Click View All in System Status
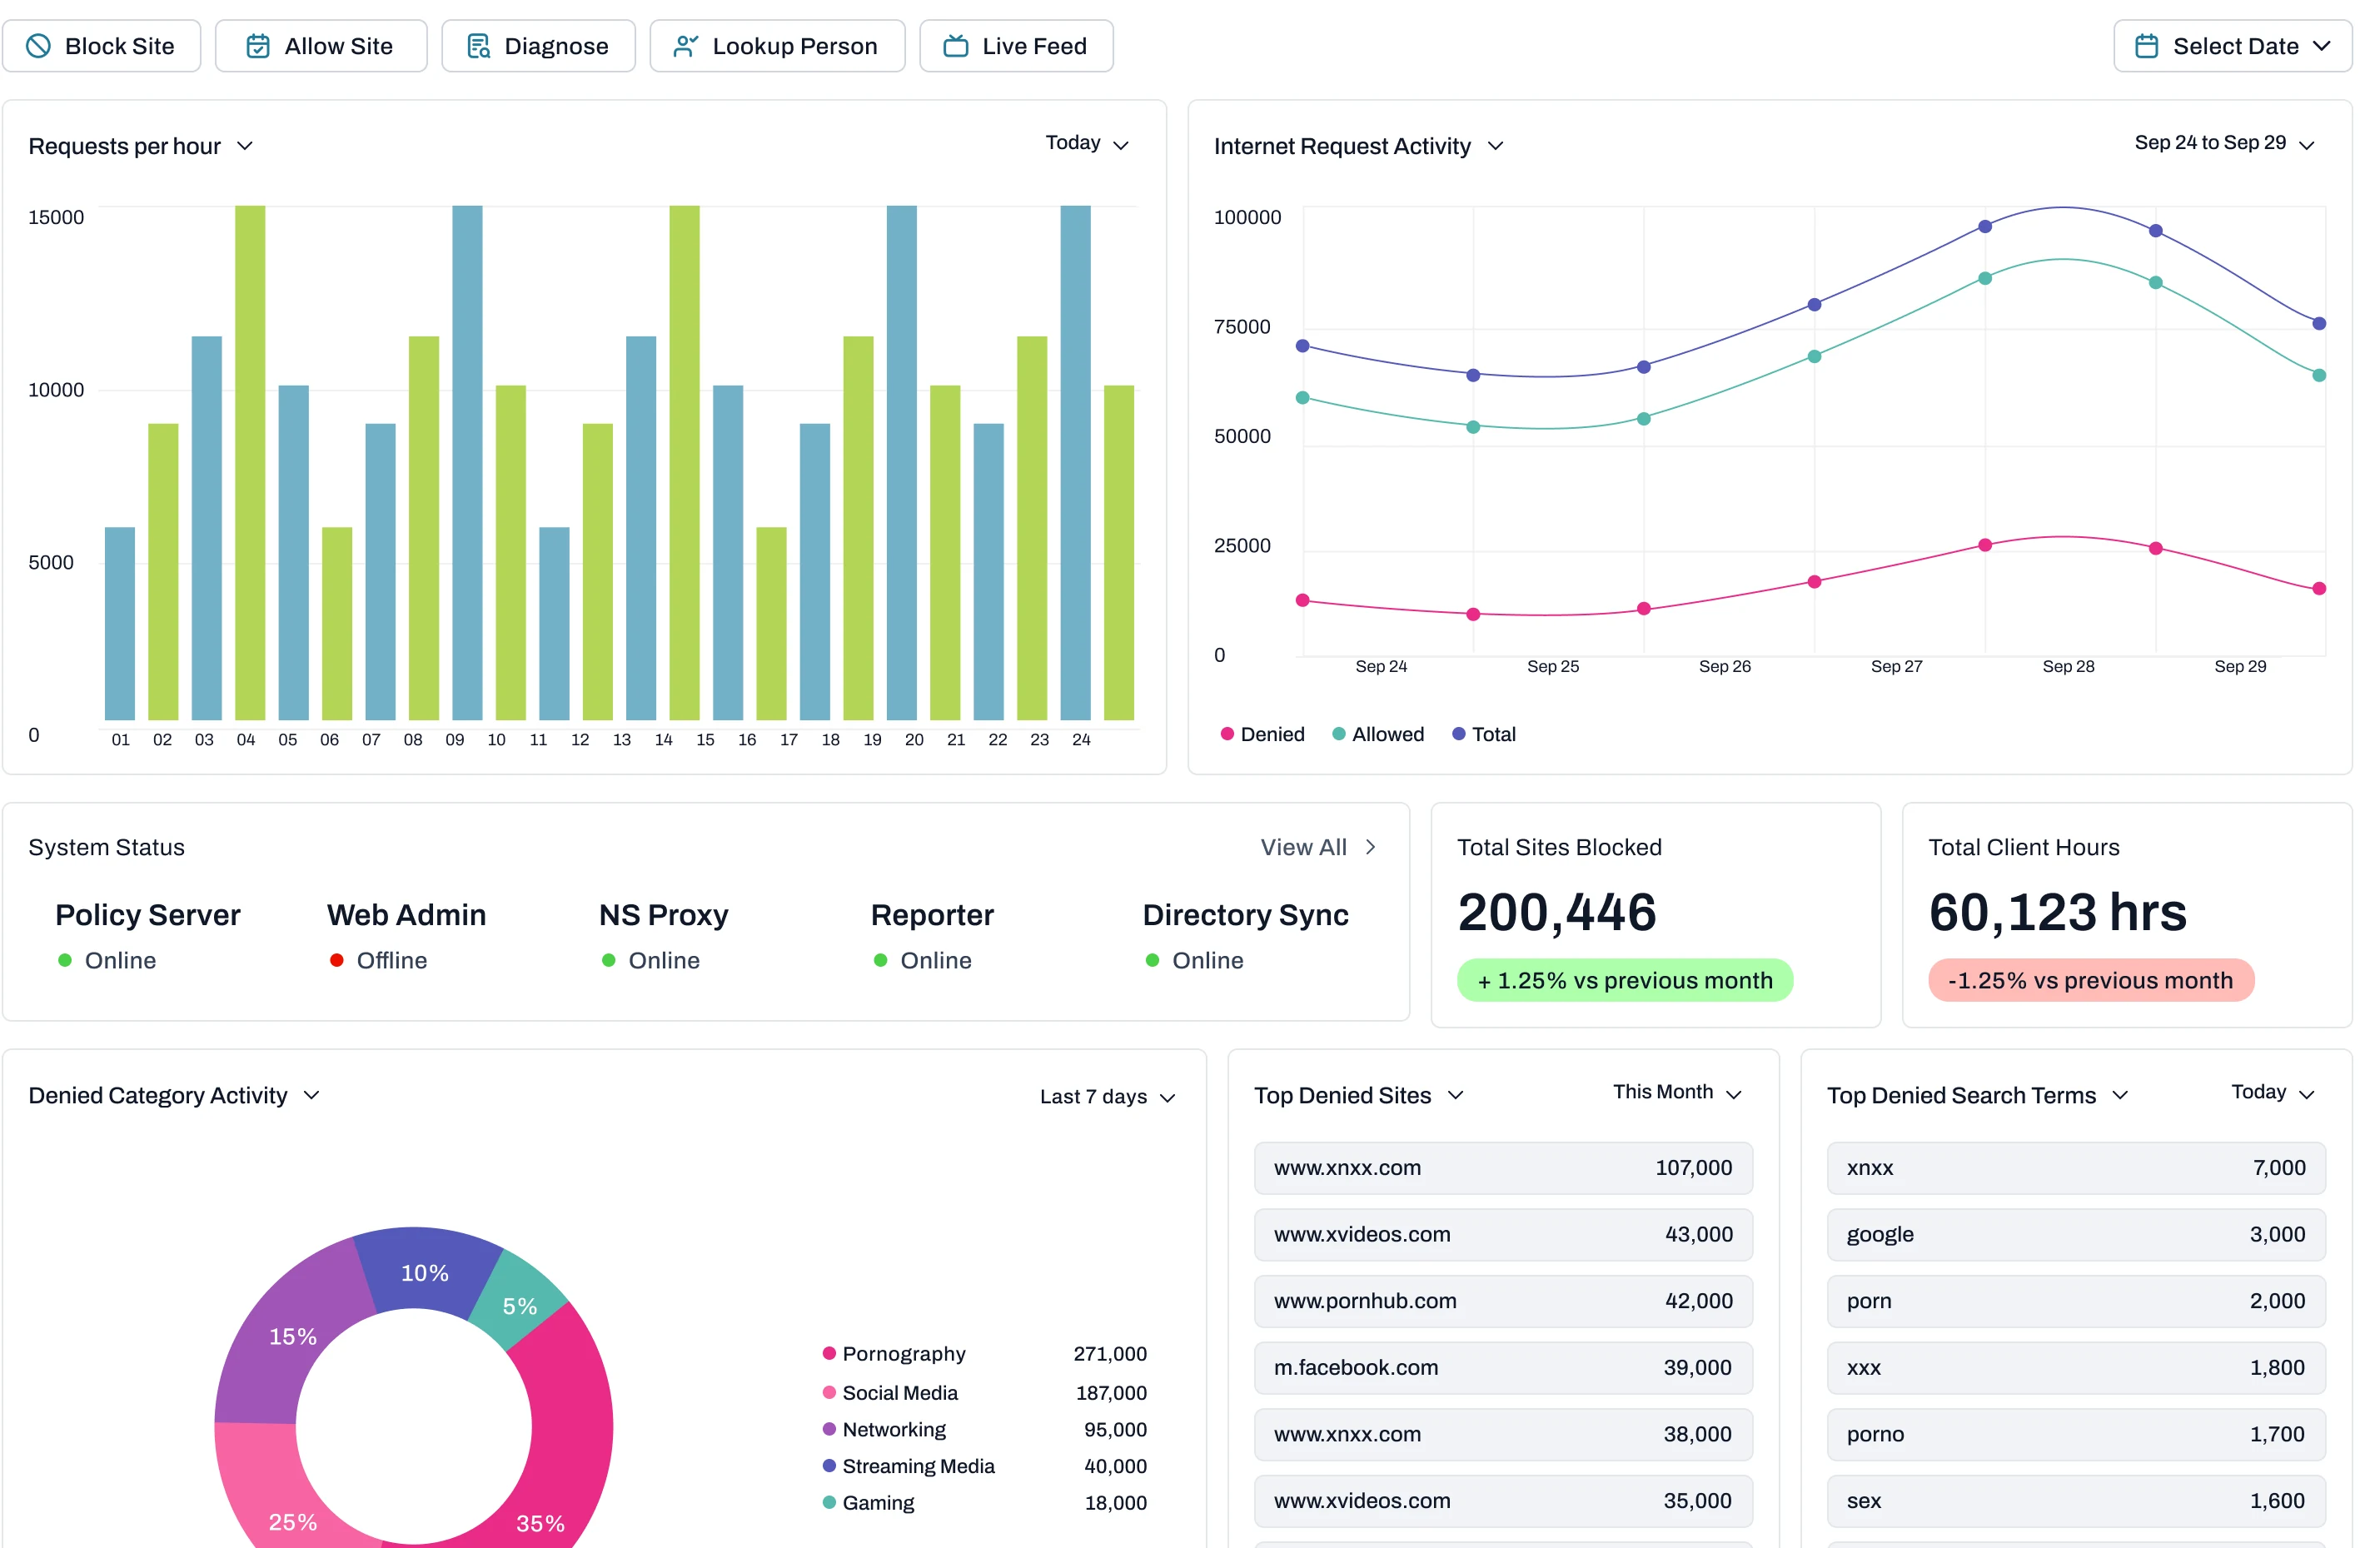Screen dimensions: 2380x1548 [x=1303, y=847]
